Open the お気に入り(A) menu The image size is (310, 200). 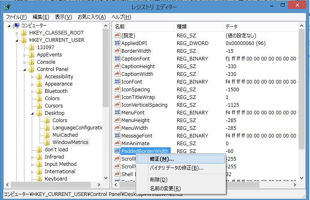pos(92,17)
